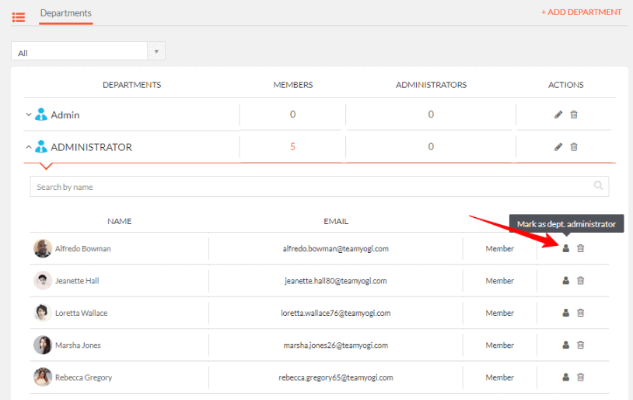Collapse the ADMINISTRATOR department row
The image size is (633, 400).
[29, 147]
